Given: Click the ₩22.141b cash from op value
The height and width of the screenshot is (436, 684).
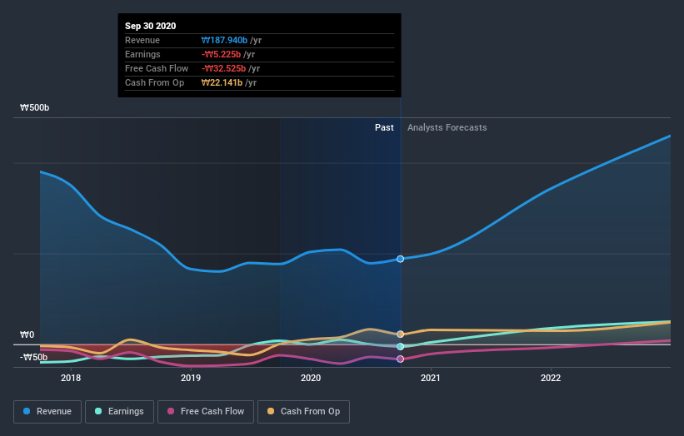Looking at the screenshot, I should pyautogui.click(x=222, y=82).
